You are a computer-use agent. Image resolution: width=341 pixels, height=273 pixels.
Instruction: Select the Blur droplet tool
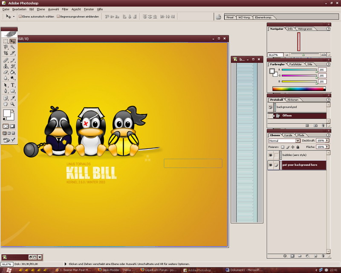(6, 78)
